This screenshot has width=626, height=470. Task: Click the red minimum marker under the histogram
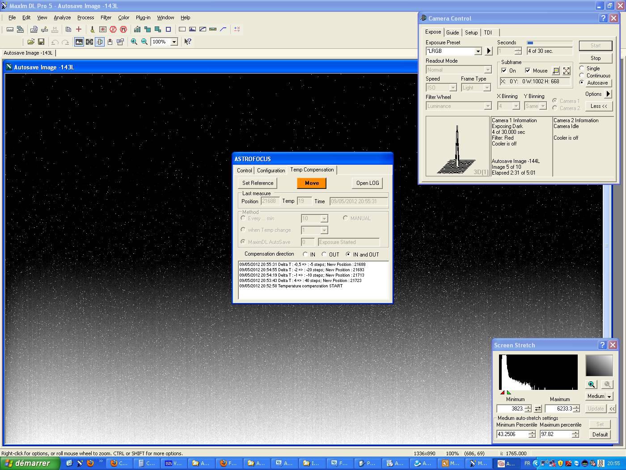coord(502,393)
